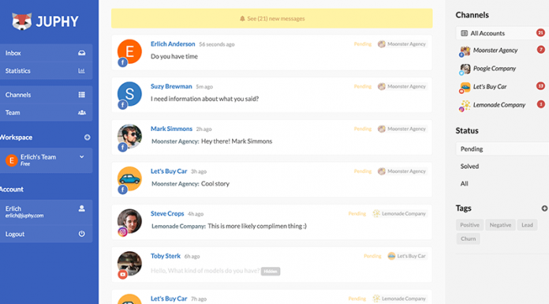
Task: Open Toby Sterk's name link
Action: 166,256
